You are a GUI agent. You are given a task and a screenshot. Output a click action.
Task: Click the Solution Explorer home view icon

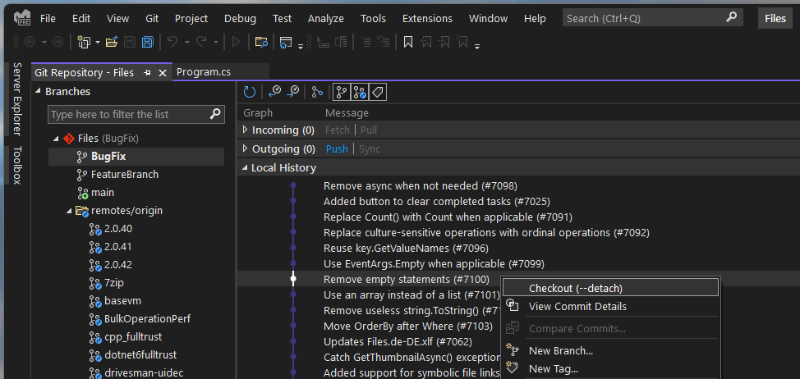click(x=286, y=43)
